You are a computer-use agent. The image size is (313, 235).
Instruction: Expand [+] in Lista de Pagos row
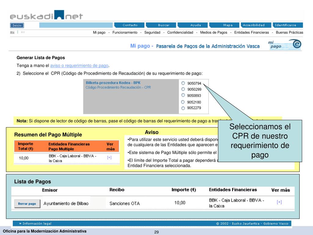[x=279, y=202]
